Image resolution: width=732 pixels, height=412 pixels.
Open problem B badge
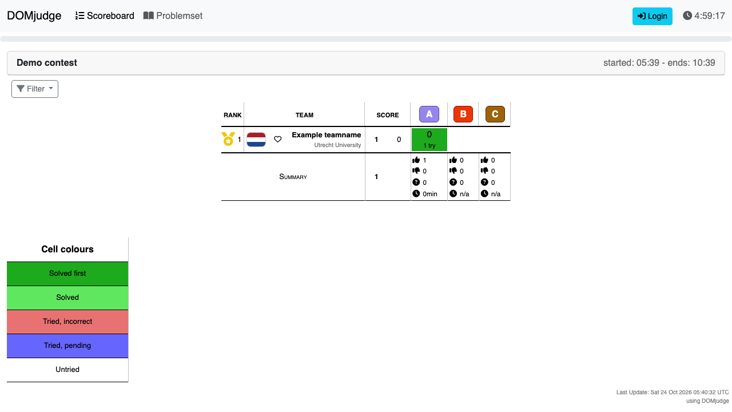(x=463, y=114)
